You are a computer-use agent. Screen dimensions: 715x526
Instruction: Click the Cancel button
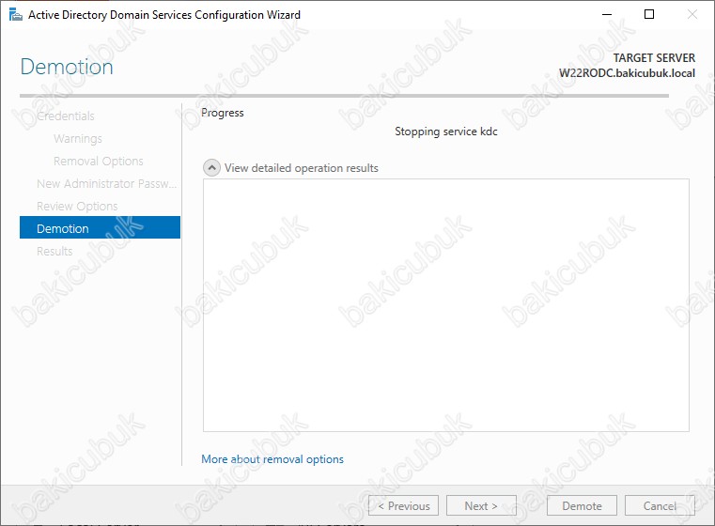click(x=660, y=505)
